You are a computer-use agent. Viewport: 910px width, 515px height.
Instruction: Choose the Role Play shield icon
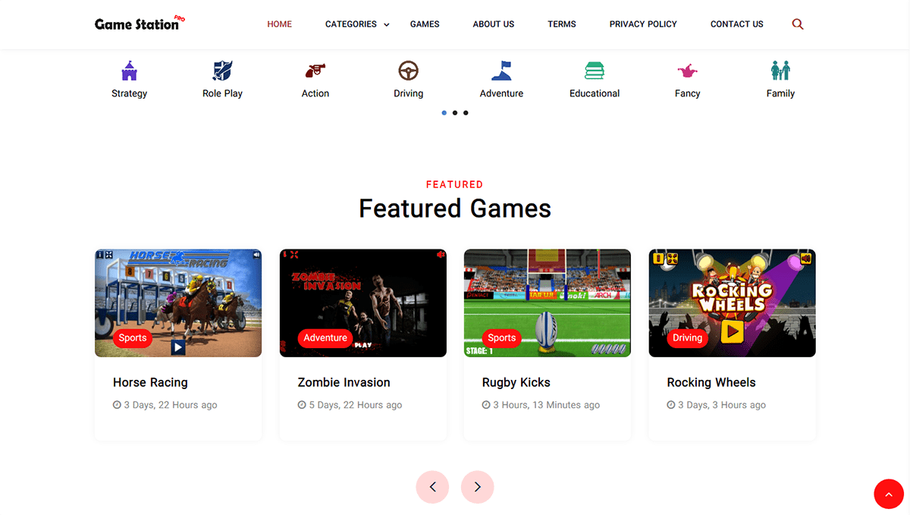[x=222, y=71]
